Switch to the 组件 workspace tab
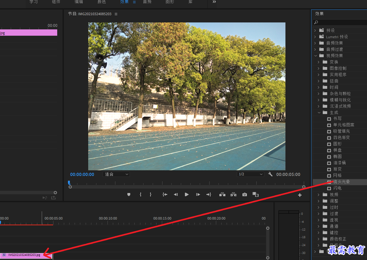The width and height of the screenshot is (367, 260). [56, 2]
